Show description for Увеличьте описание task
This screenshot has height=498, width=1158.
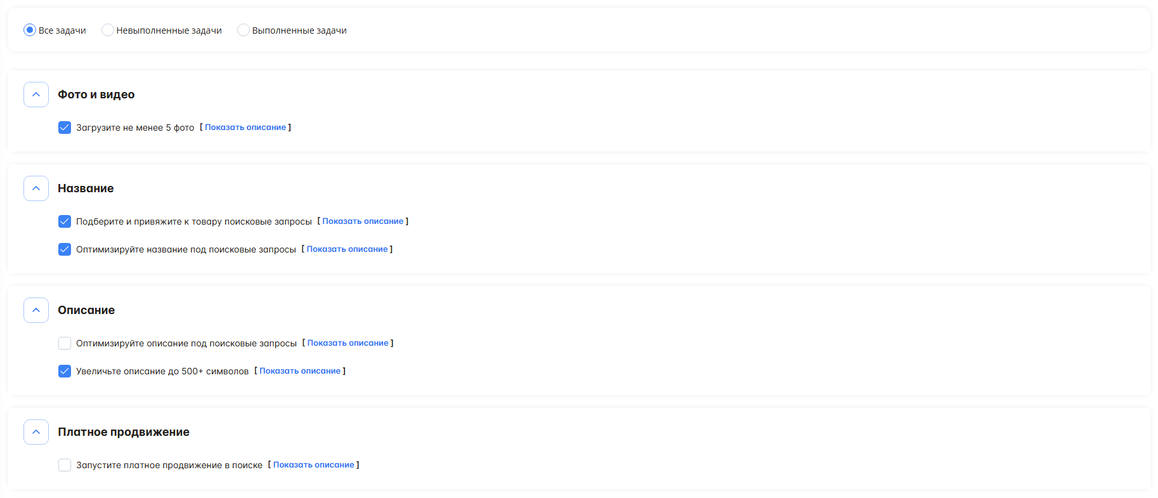pos(299,371)
